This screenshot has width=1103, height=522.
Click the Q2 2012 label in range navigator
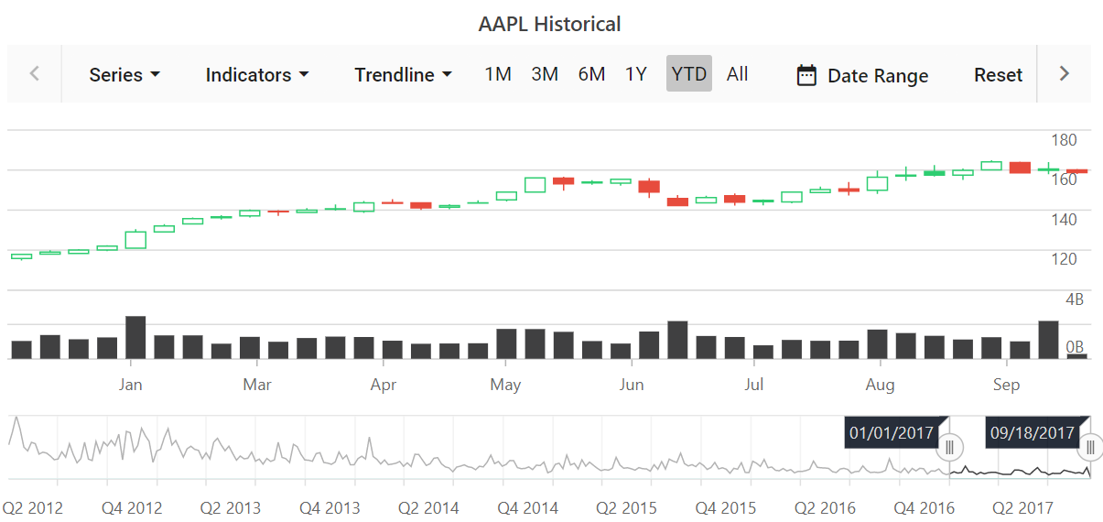pyautogui.click(x=33, y=507)
